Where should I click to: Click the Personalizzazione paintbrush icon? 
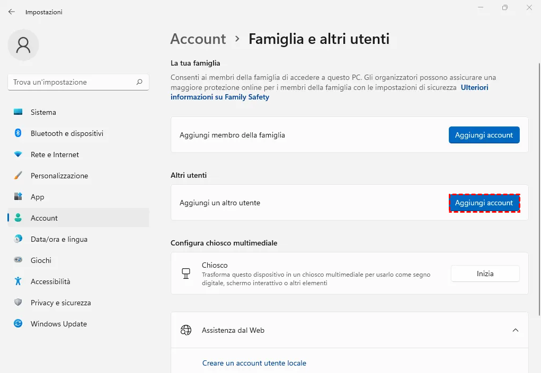pyautogui.click(x=18, y=176)
